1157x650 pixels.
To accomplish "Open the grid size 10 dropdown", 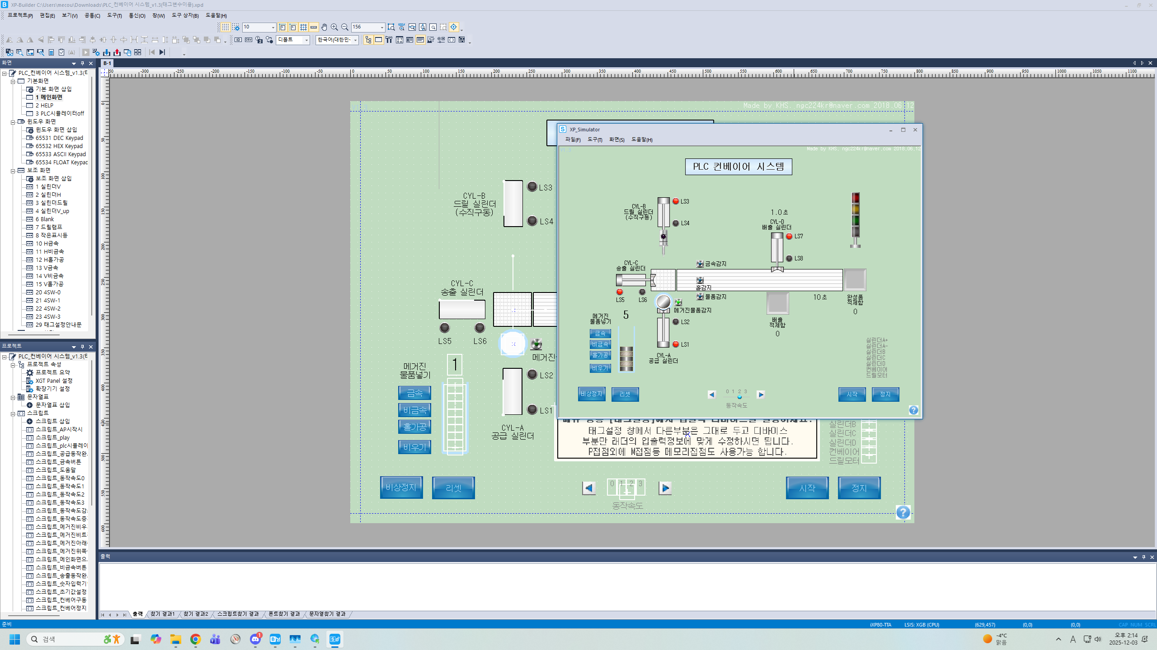I will pyautogui.click(x=273, y=28).
